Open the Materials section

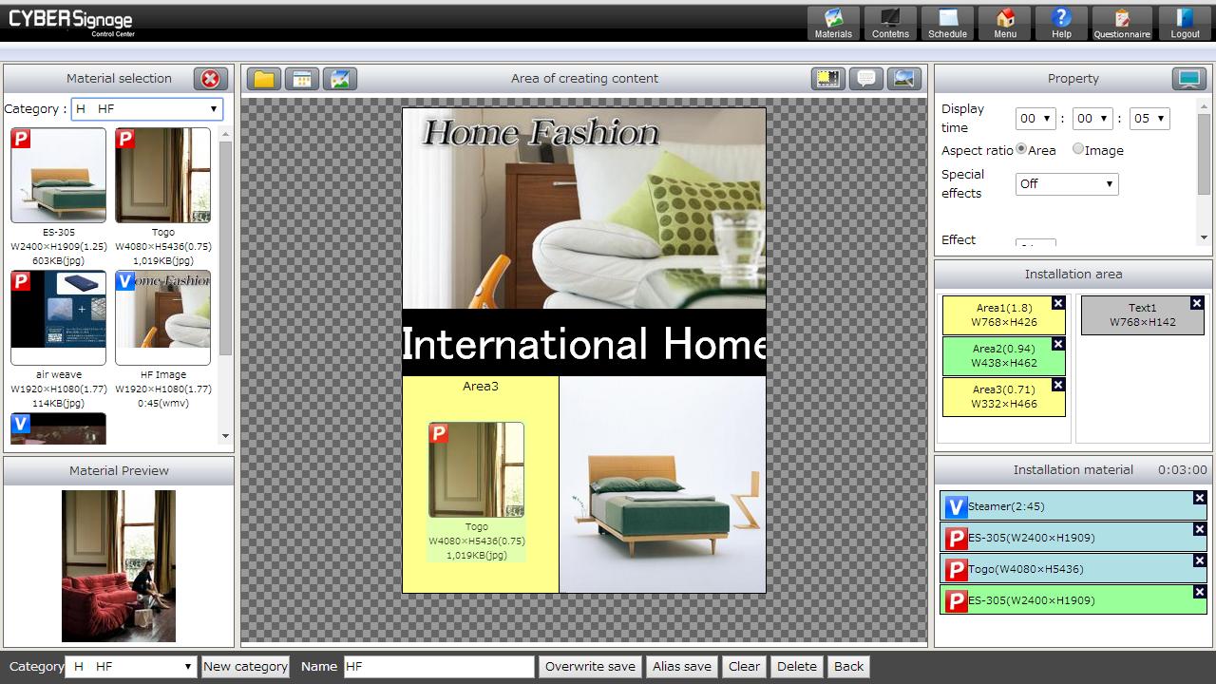tap(833, 23)
